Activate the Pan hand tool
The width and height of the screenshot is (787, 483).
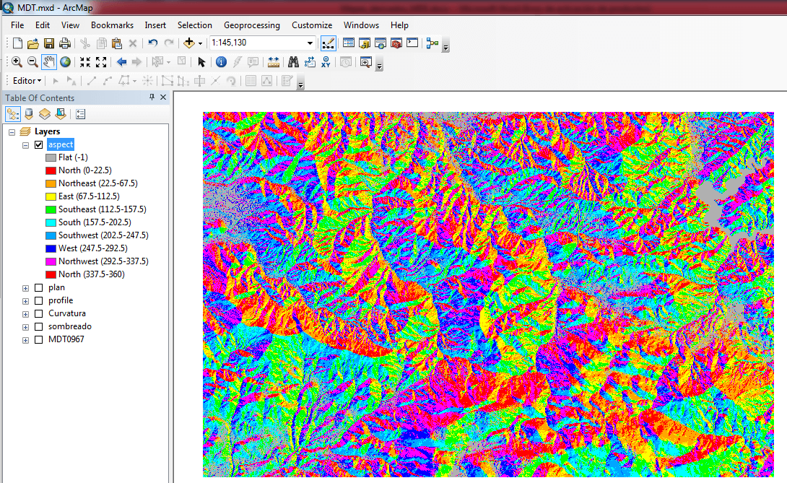point(49,62)
